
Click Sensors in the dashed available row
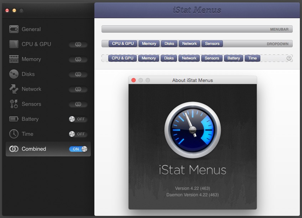212,58
